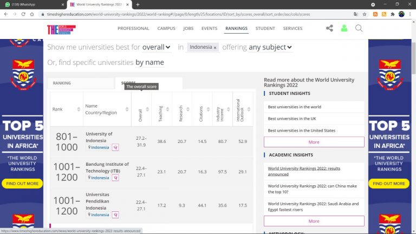416x234 pixels.
Task: Open the extensions puzzle icon
Action: pos(393,14)
